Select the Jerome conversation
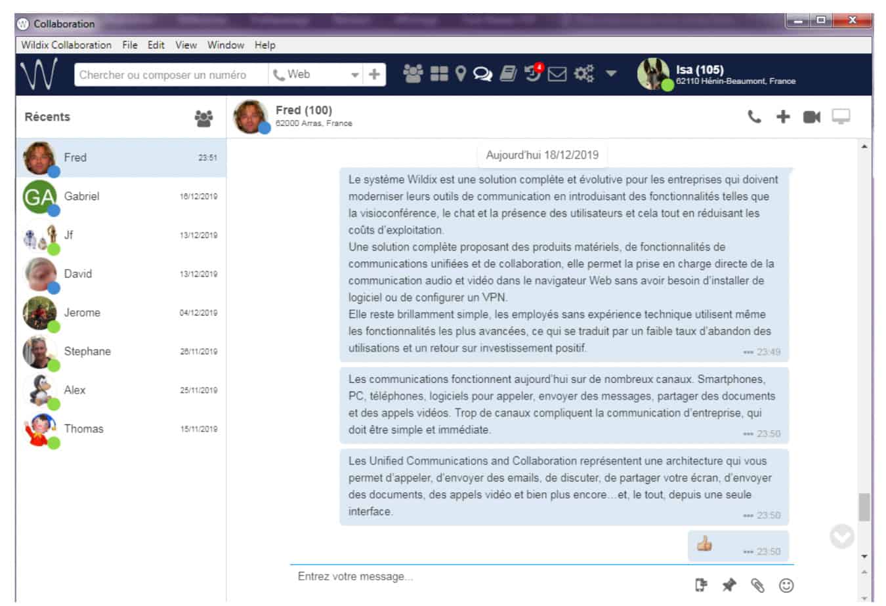Image resolution: width=886 pixels, height=606 pixels. click(121, 312)
